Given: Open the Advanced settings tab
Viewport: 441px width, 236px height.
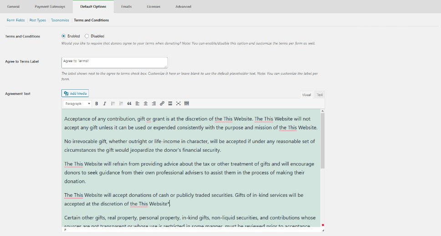Looking at the screenshot, I should 183,7.
